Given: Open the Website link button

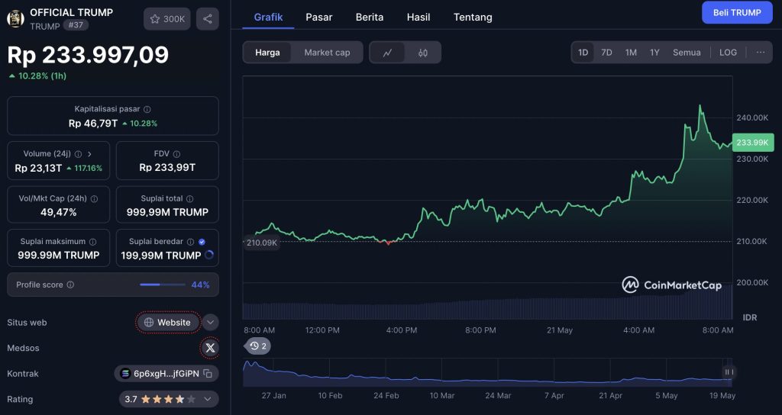Looking at the screenshot, I should tap(168, 323).
